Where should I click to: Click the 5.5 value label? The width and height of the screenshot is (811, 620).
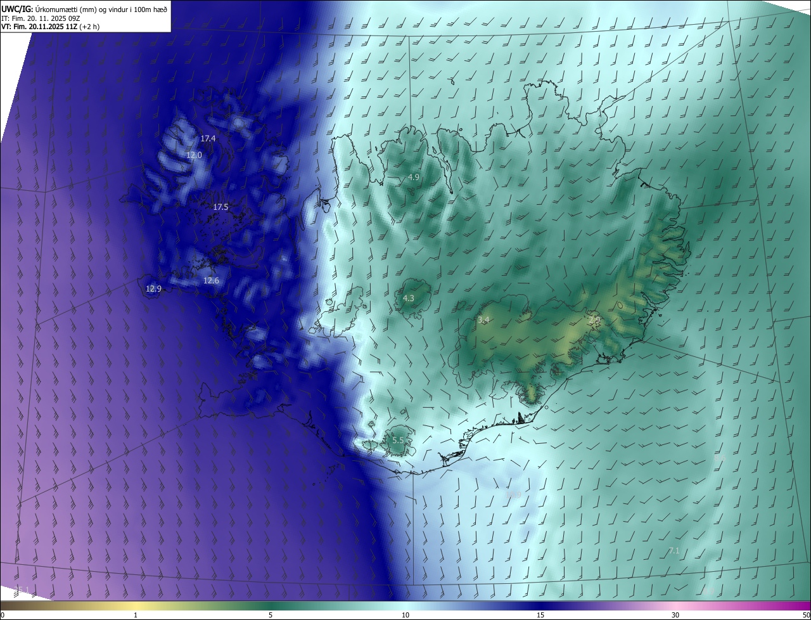[x=398, y=440]
